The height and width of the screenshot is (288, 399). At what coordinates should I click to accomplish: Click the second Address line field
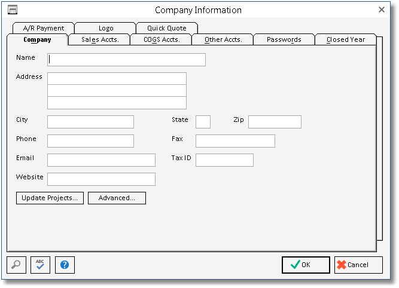(117, 91)
